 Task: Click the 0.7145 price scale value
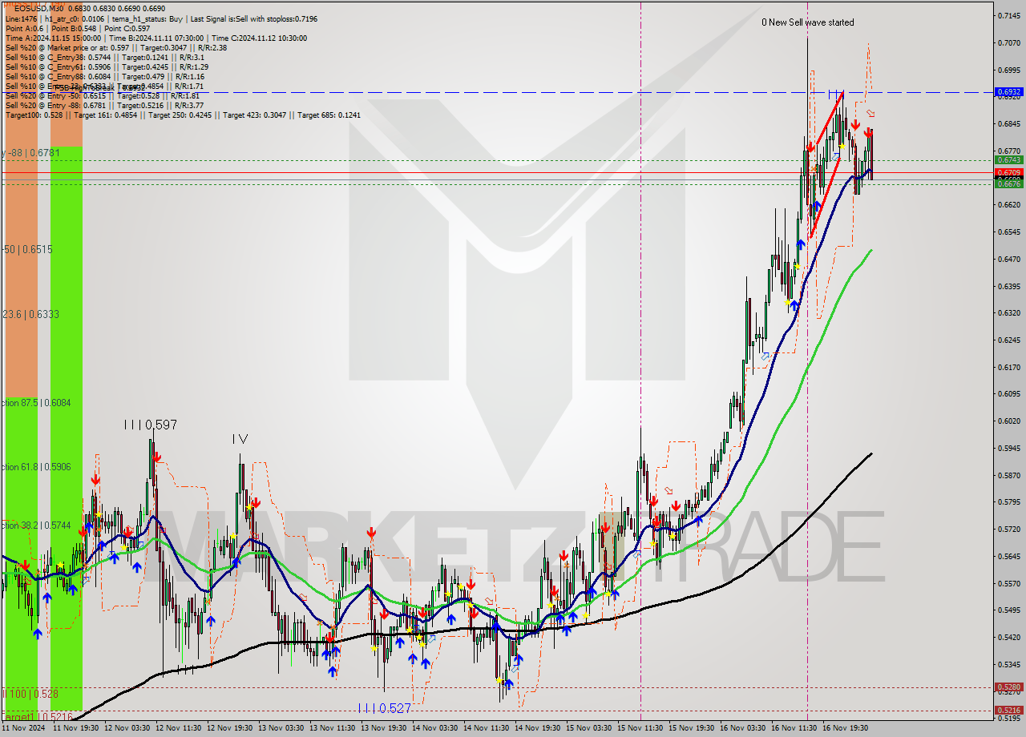pyautogui.click(x=1009, y=15)
